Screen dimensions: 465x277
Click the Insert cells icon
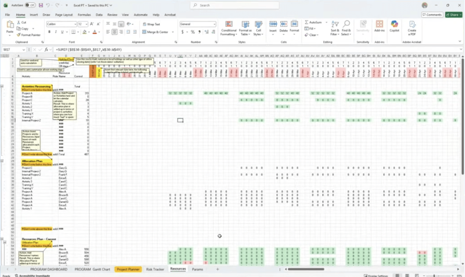(x=273, y=24)
